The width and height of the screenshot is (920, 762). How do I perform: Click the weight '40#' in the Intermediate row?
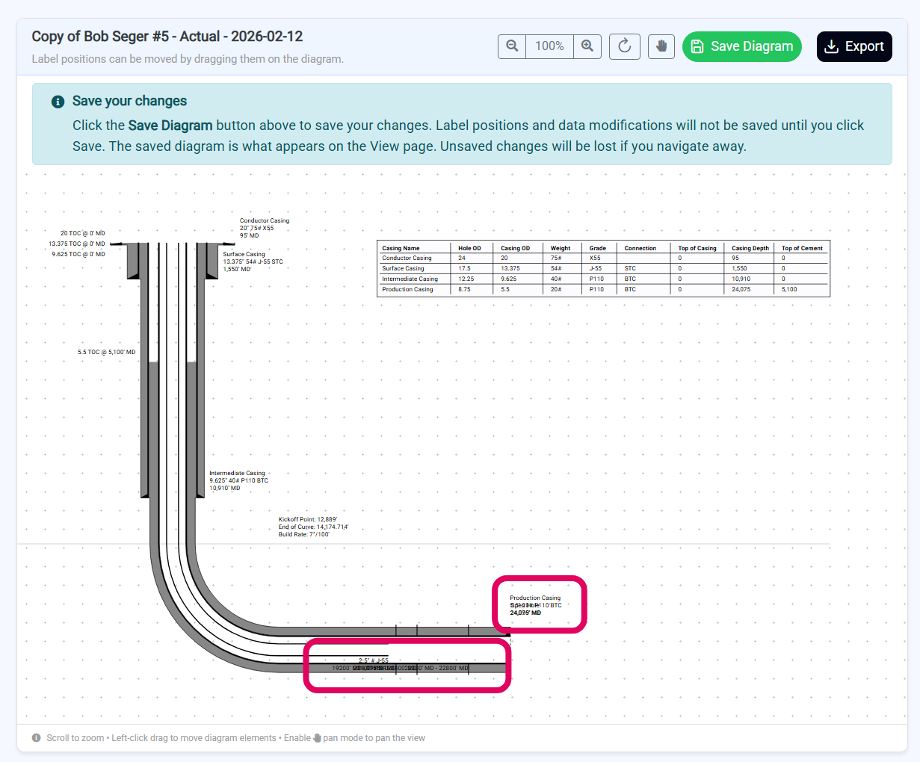click(x=556, y=279)
